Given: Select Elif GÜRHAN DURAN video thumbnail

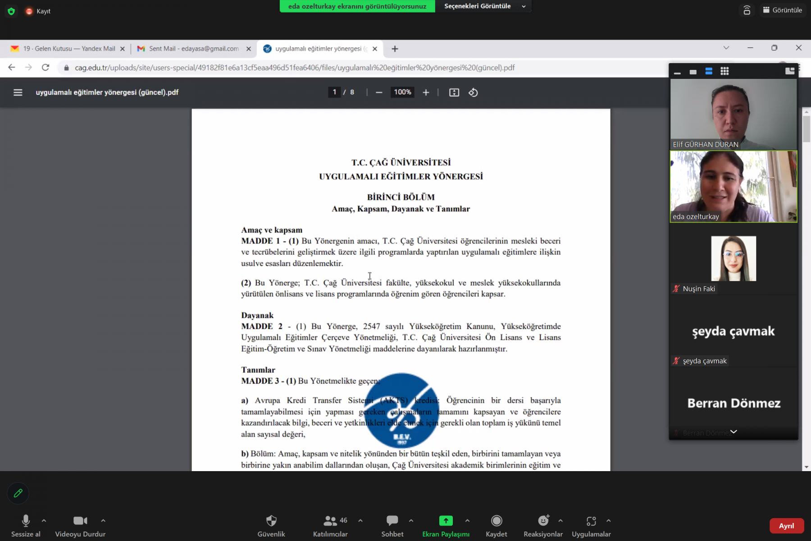Looking at the screenshot, I should pos(734,114).
